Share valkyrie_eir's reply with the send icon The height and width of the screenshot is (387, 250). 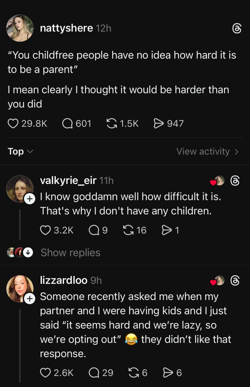[167, 231]
